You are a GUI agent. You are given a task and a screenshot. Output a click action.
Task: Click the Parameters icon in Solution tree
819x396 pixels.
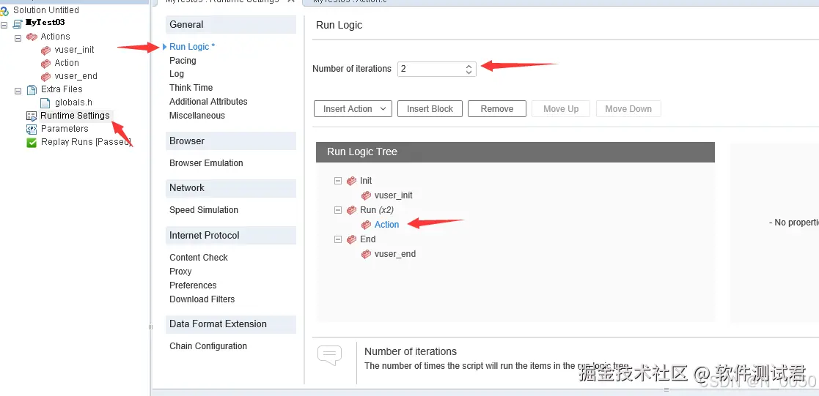coord(32,129)
